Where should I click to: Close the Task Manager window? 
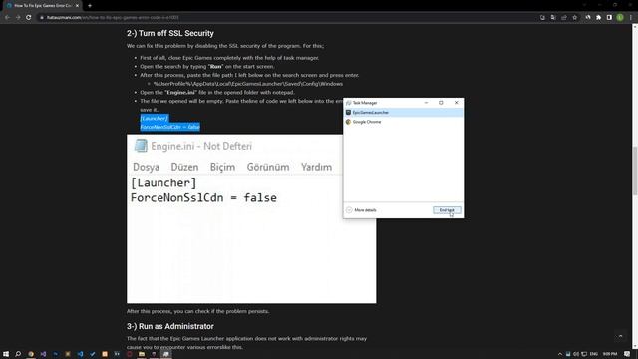pyautogui.click(x=457, y=103)
